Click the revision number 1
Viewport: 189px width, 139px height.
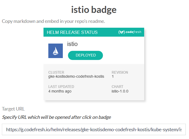pos(113,77)
